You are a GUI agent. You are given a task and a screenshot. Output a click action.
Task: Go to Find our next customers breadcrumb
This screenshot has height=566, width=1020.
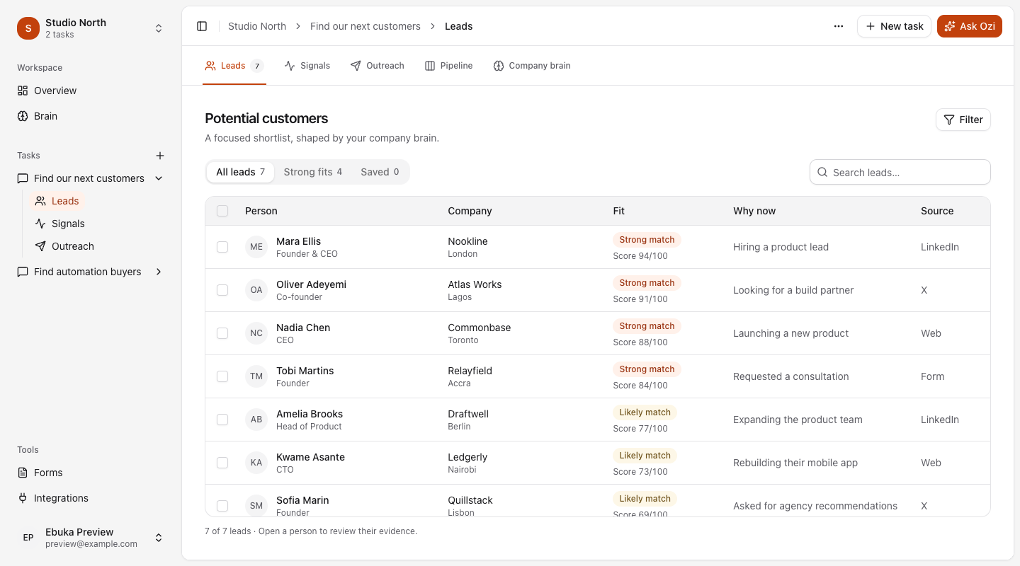pyautogui.click(x=365, y=26)
